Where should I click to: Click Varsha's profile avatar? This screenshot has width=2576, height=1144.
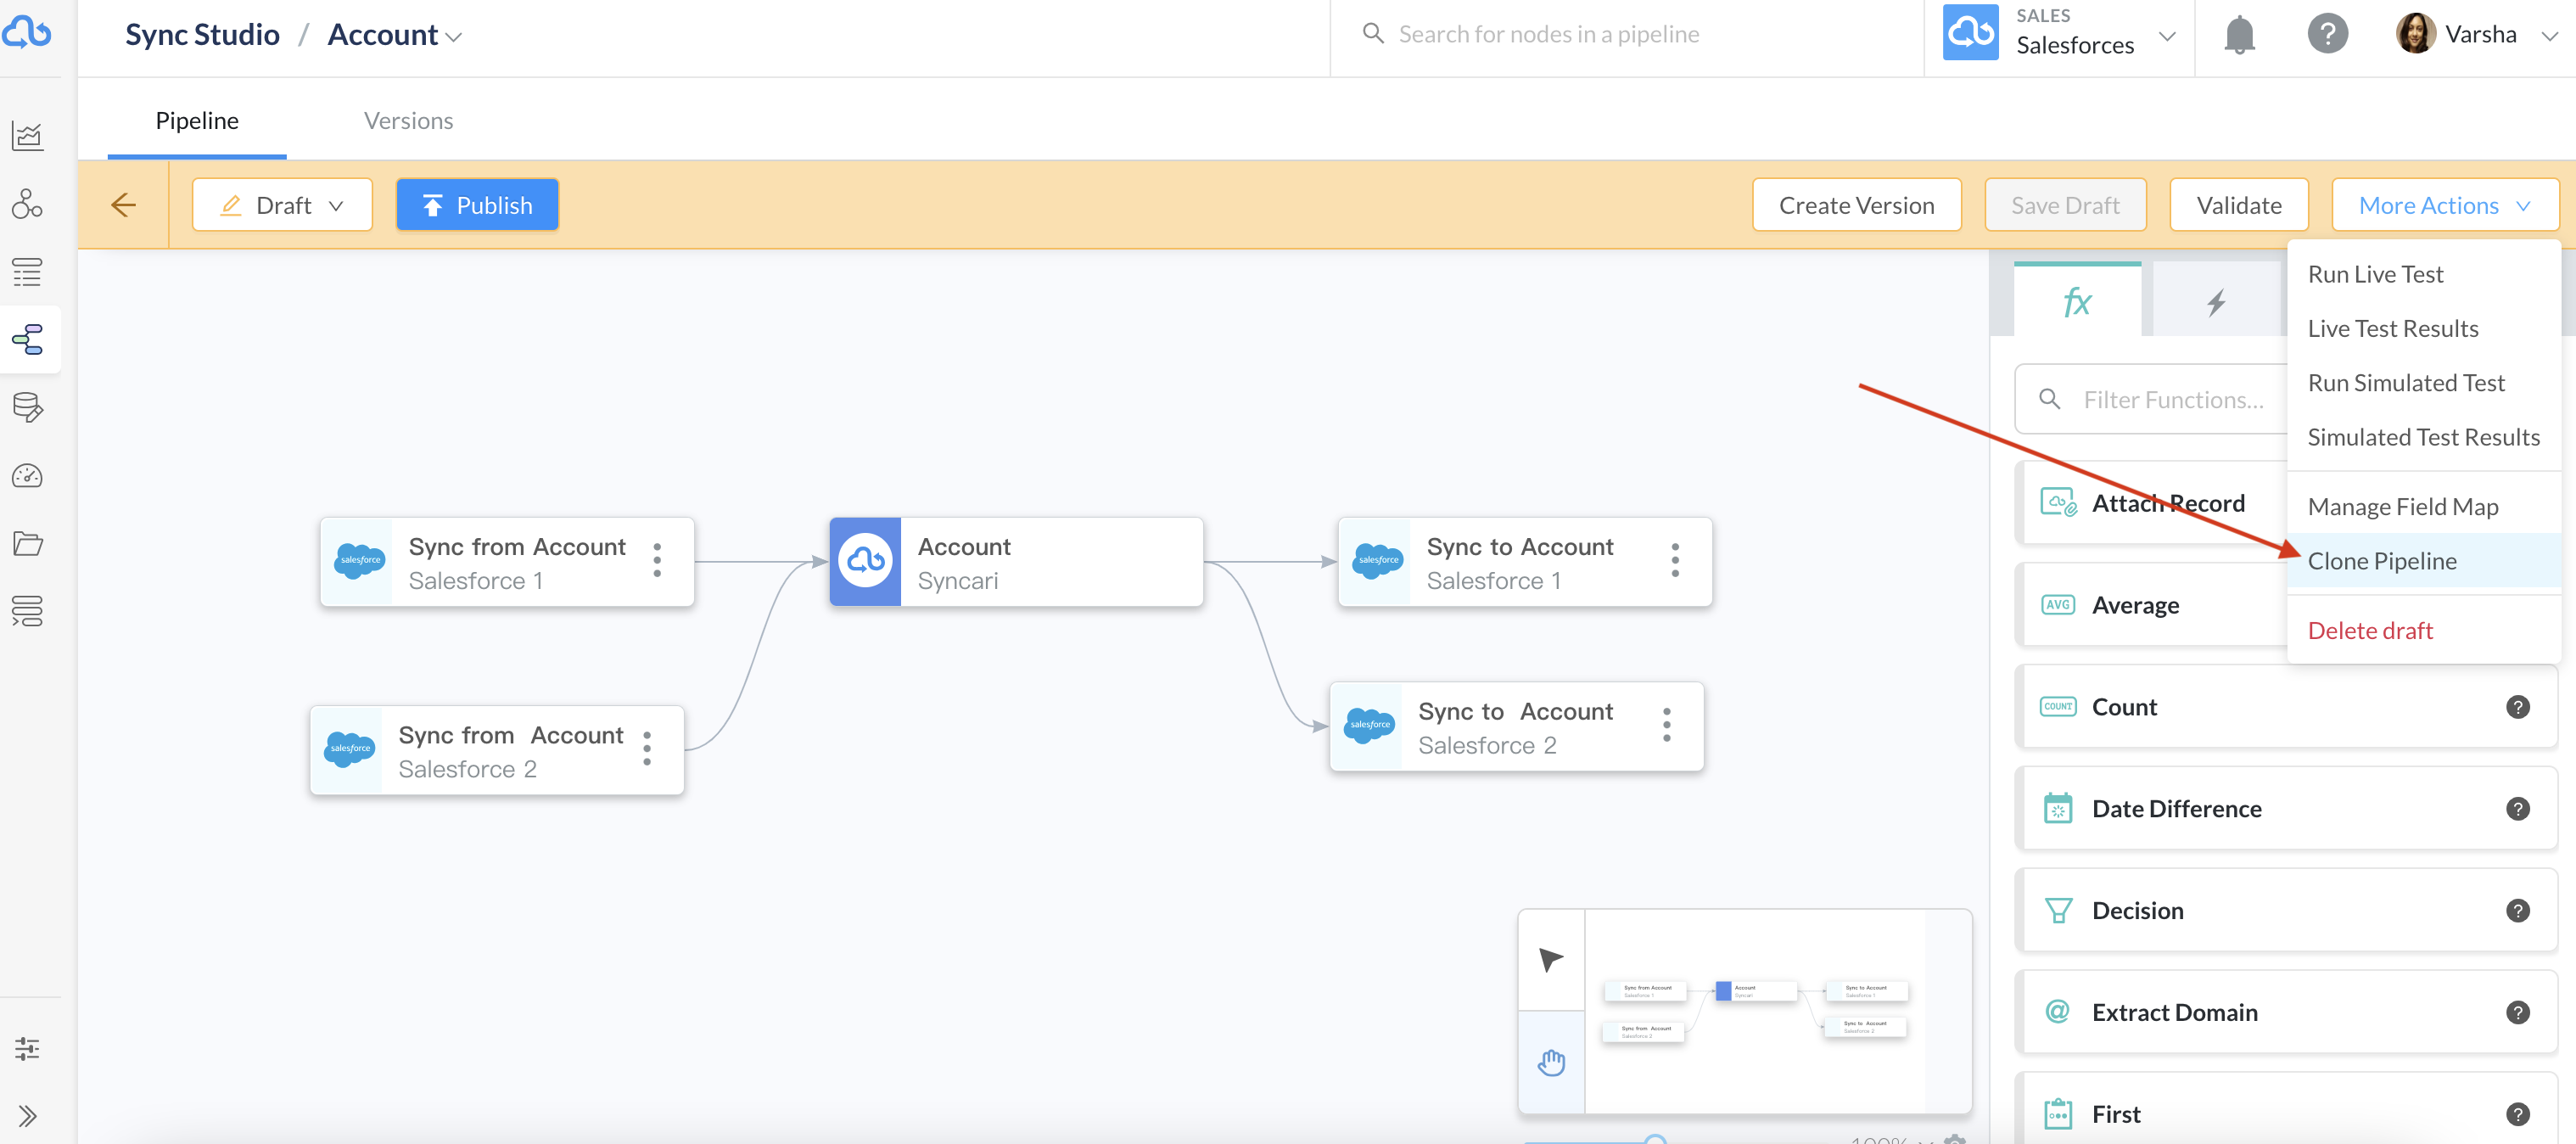pos(2416,34)
